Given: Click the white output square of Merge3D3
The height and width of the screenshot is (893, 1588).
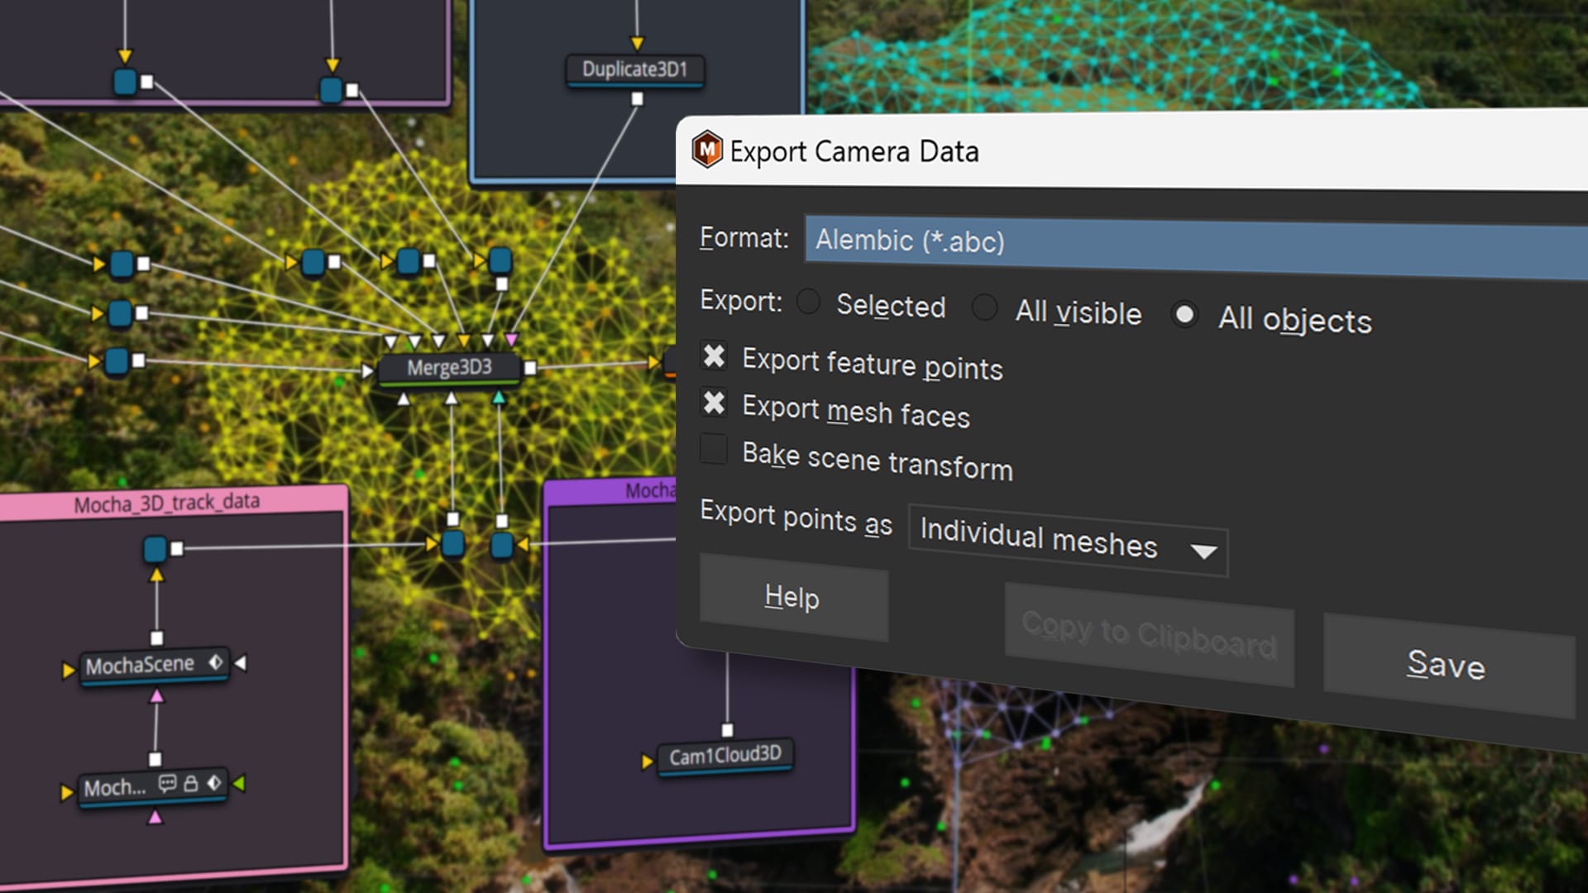Looking at the screenshot, I should click(x=530, y=368).
